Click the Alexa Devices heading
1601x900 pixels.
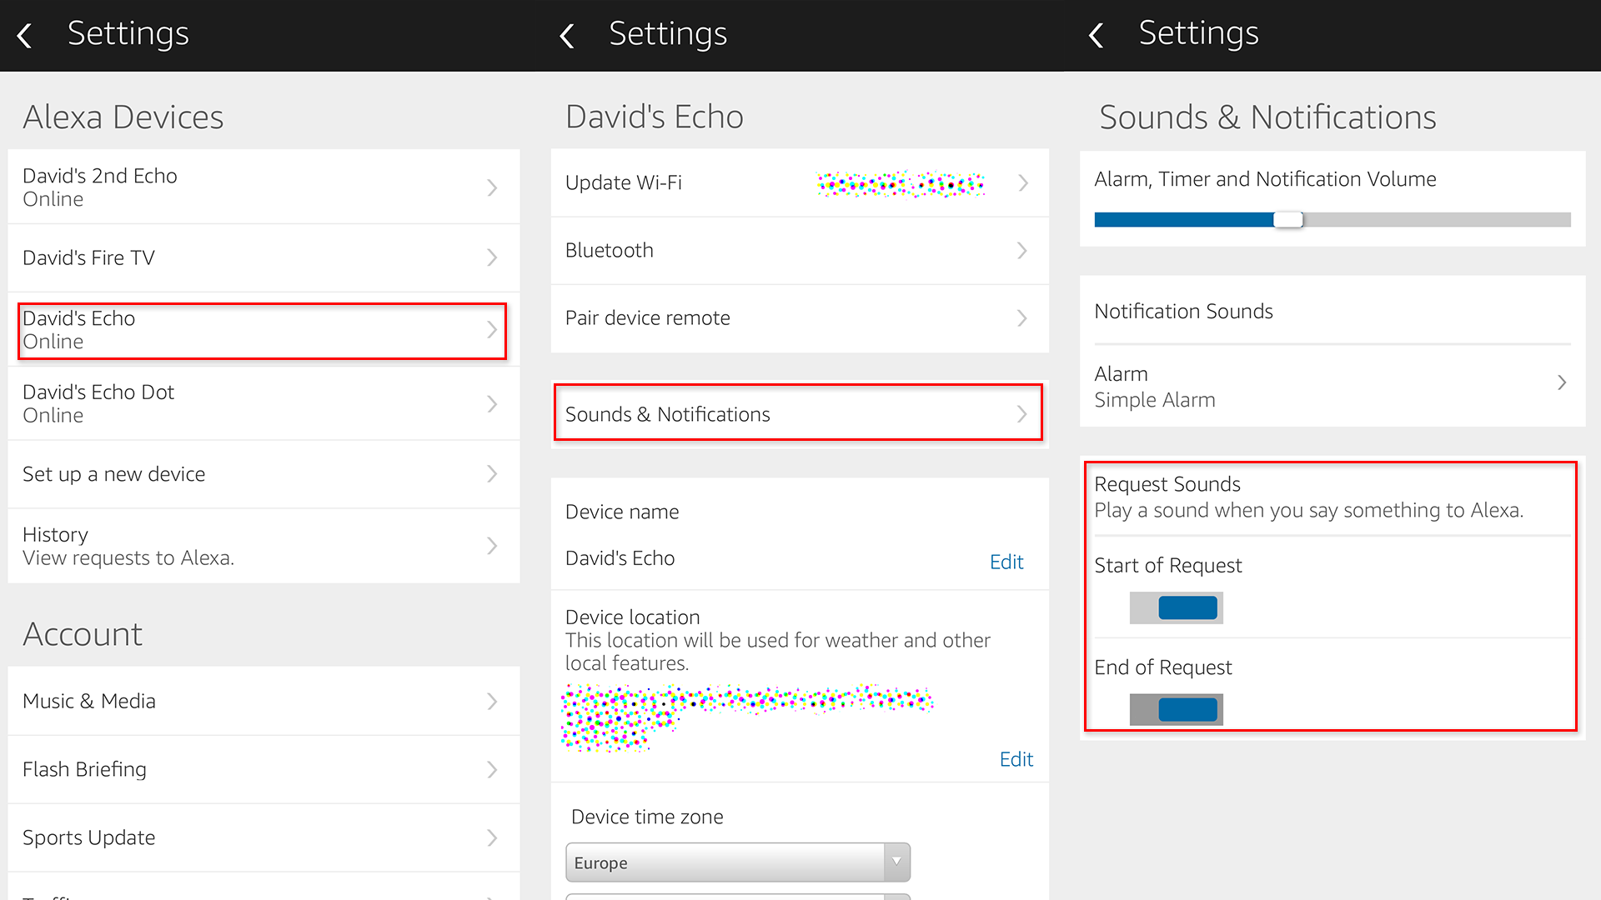point(123,117)
